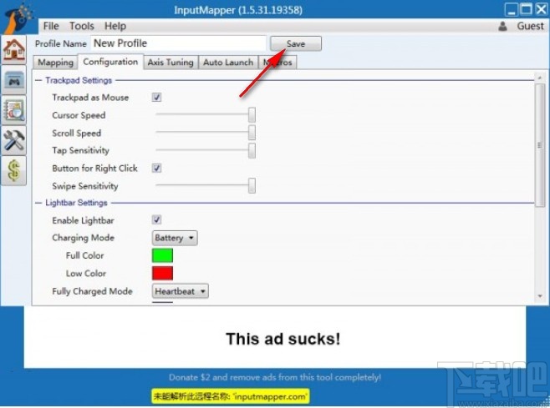
Task: Disable the Enable Lightbar checkbox
Action: tap(156, 220)
